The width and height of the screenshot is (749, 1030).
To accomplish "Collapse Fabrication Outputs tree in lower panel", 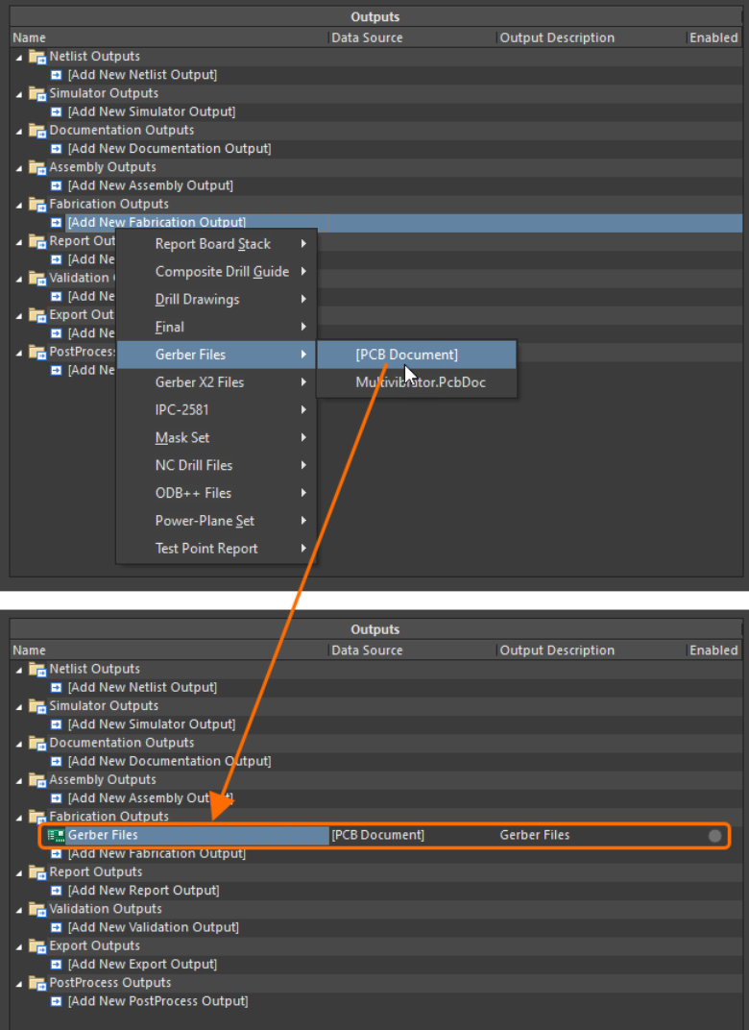I will [19, 817].
